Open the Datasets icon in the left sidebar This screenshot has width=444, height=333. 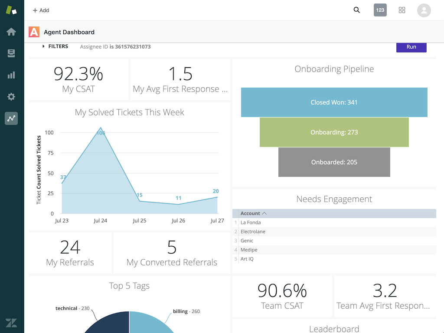coord(11,53)
